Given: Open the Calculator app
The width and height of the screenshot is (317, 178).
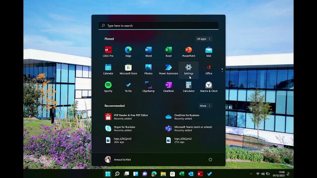Looking at the screenshot, I should tap(189, 87).
